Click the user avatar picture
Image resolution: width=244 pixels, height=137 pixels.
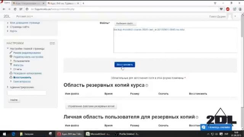[x=230, y=16]
